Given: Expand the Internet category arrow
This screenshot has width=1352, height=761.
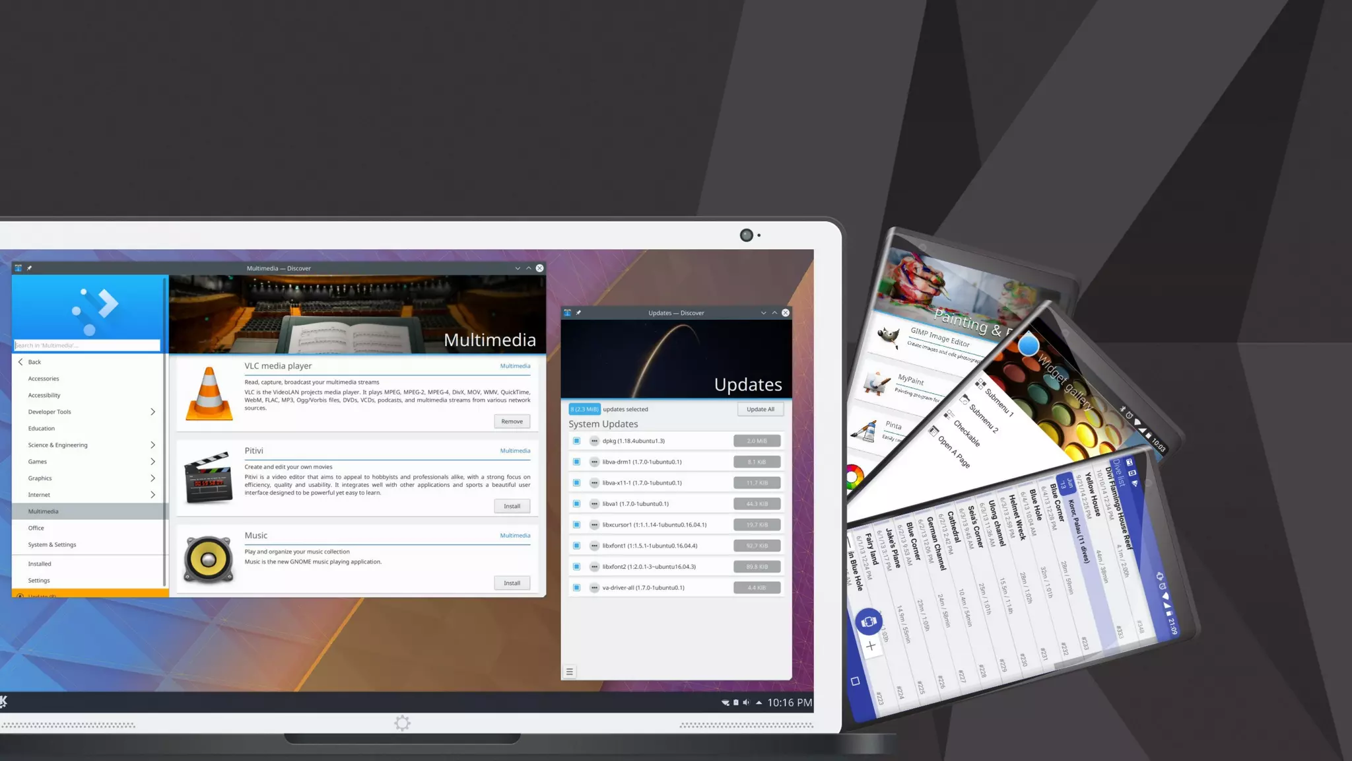Looking at the screenshot, I should (x=152, y=495).
